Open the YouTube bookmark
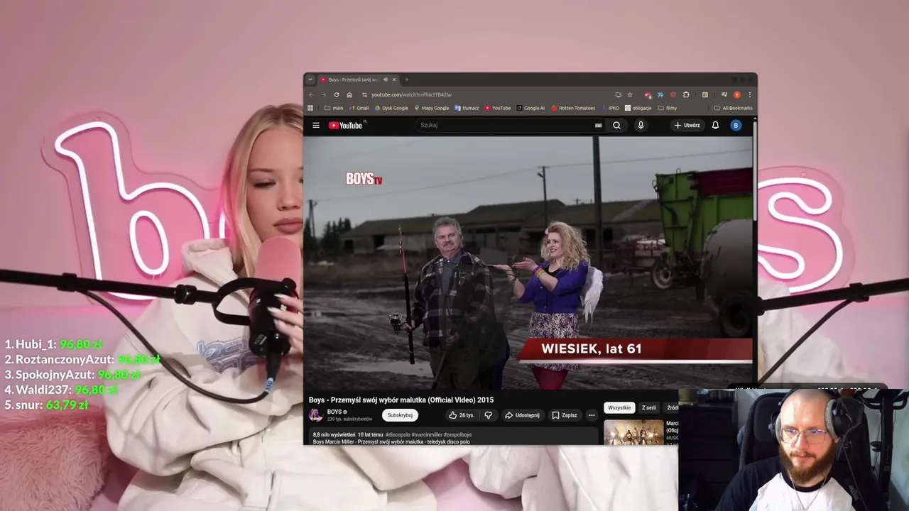Screen dimensions: 909x511 tap(498, 108)
